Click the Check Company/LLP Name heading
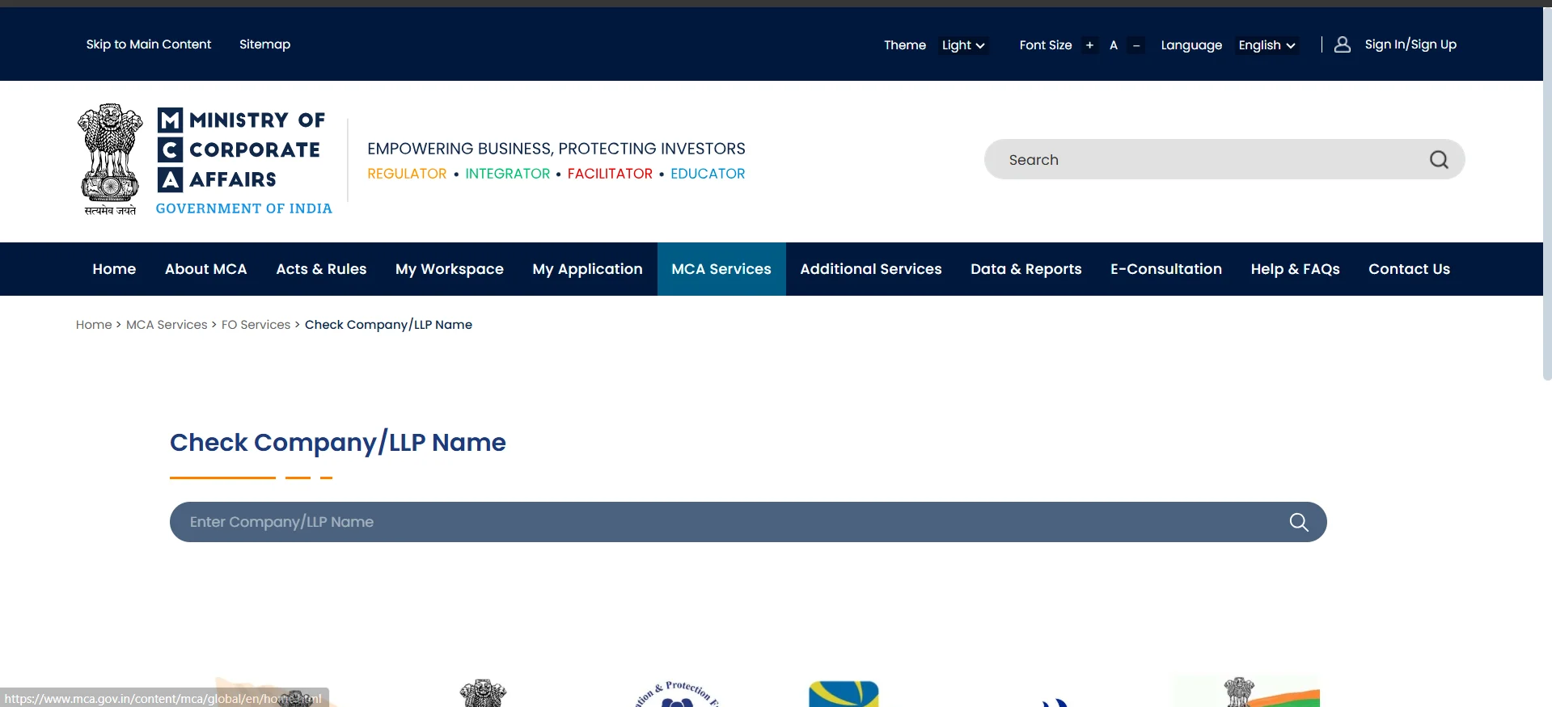This screenshot has height=707, width=1552. pos(338,443)
